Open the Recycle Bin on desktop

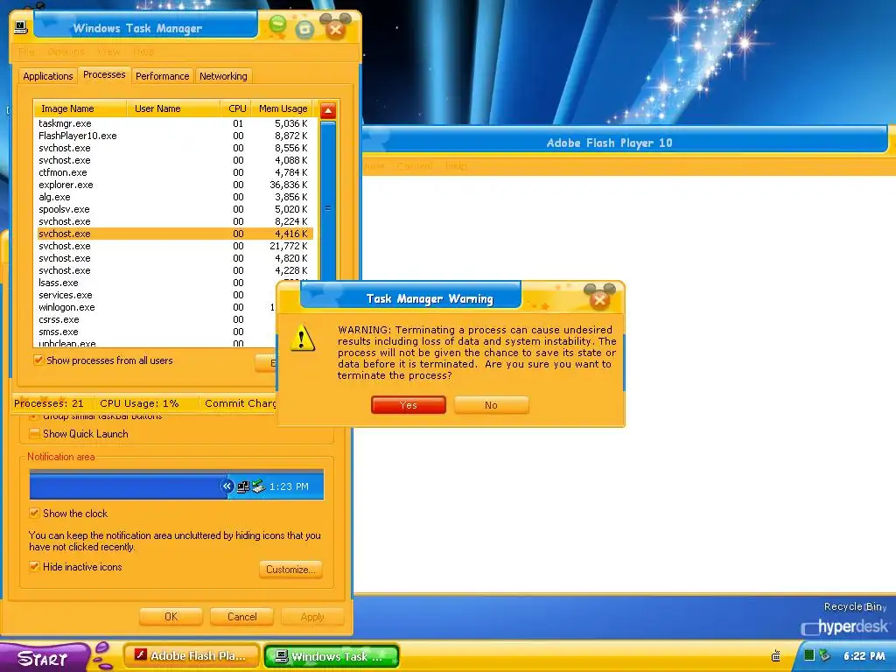[855, 606]
